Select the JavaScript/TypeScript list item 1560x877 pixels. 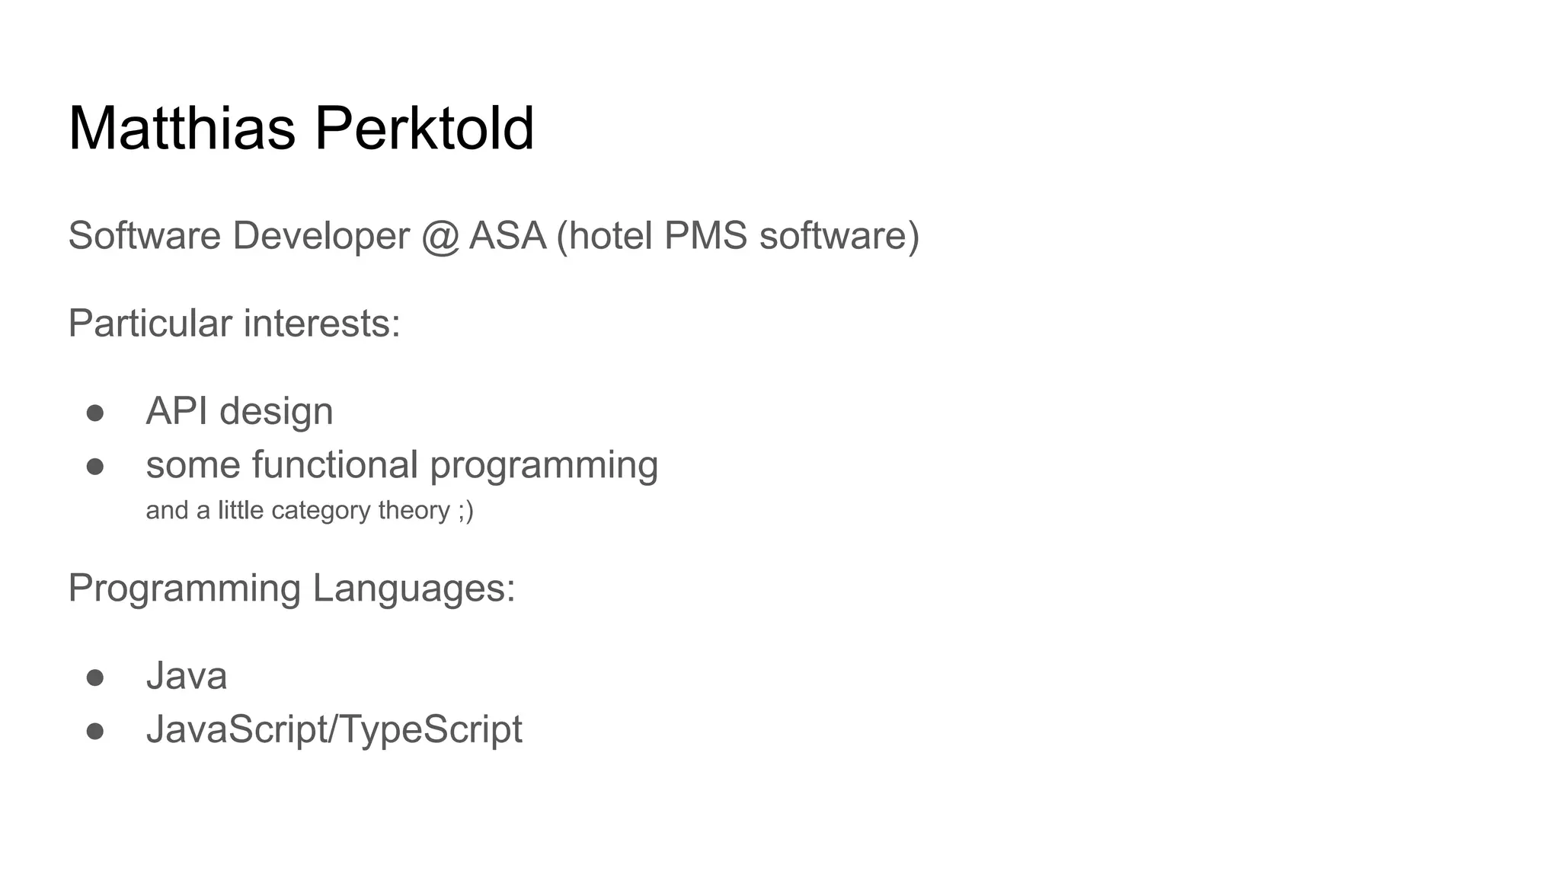pyautogui.click(x=334, y=729)
